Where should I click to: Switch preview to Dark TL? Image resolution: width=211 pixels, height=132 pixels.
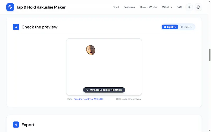[186, 27]
